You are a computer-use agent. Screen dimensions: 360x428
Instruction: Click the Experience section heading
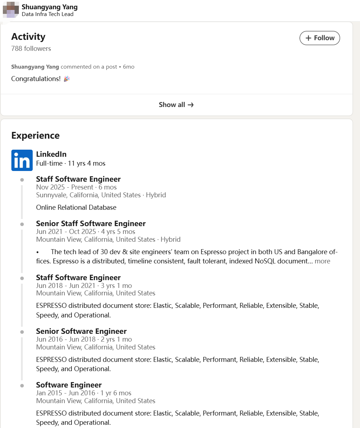(x=36, y=135)
